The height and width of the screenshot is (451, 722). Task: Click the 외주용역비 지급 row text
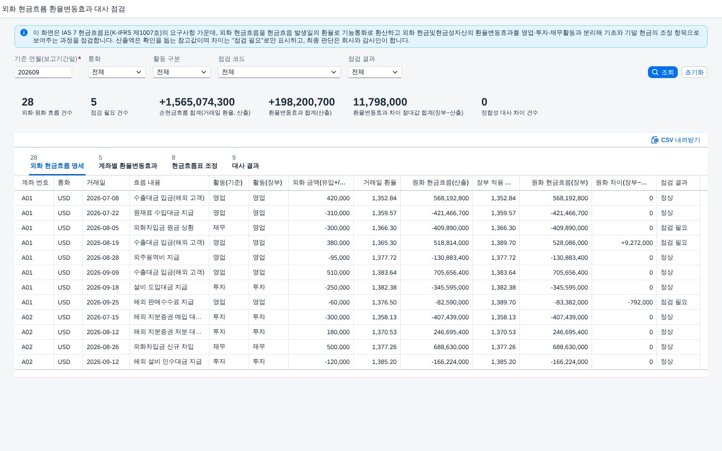[x=156, y=258]
